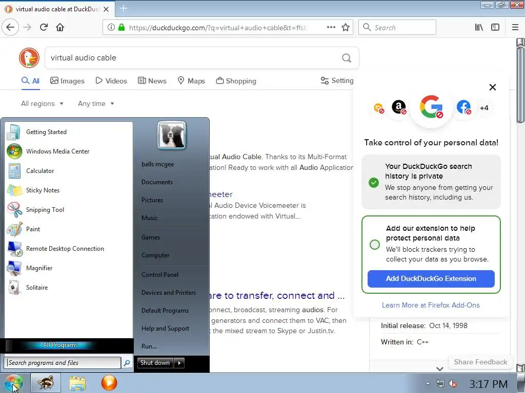The height and width of the screenshot is (393, 525).
Task: Expand shut down options arrow
Action: [179, 363]
